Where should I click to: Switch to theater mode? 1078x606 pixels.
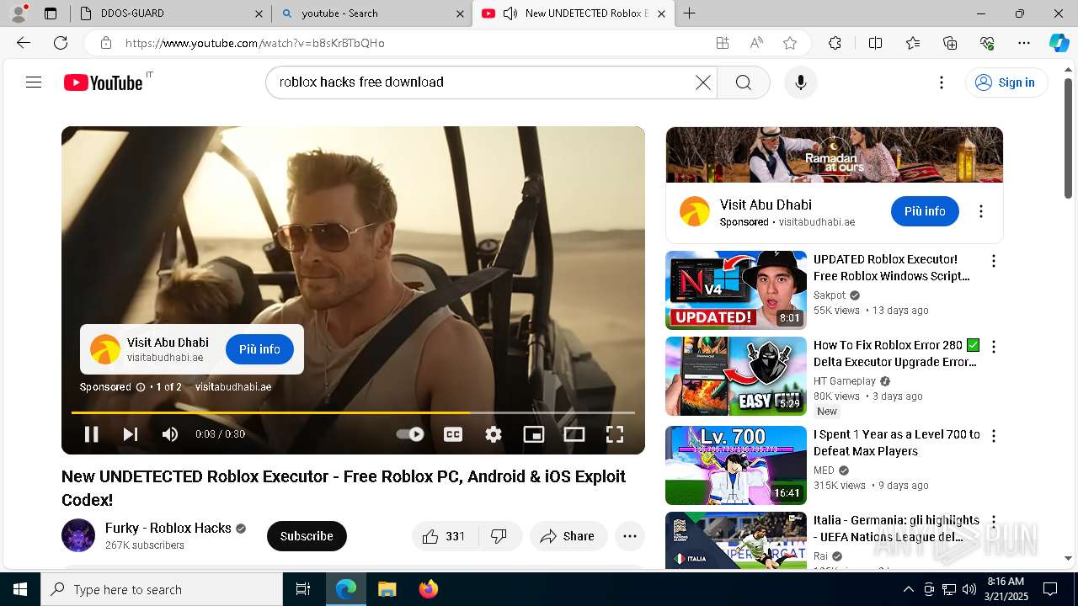click(574, 434)
